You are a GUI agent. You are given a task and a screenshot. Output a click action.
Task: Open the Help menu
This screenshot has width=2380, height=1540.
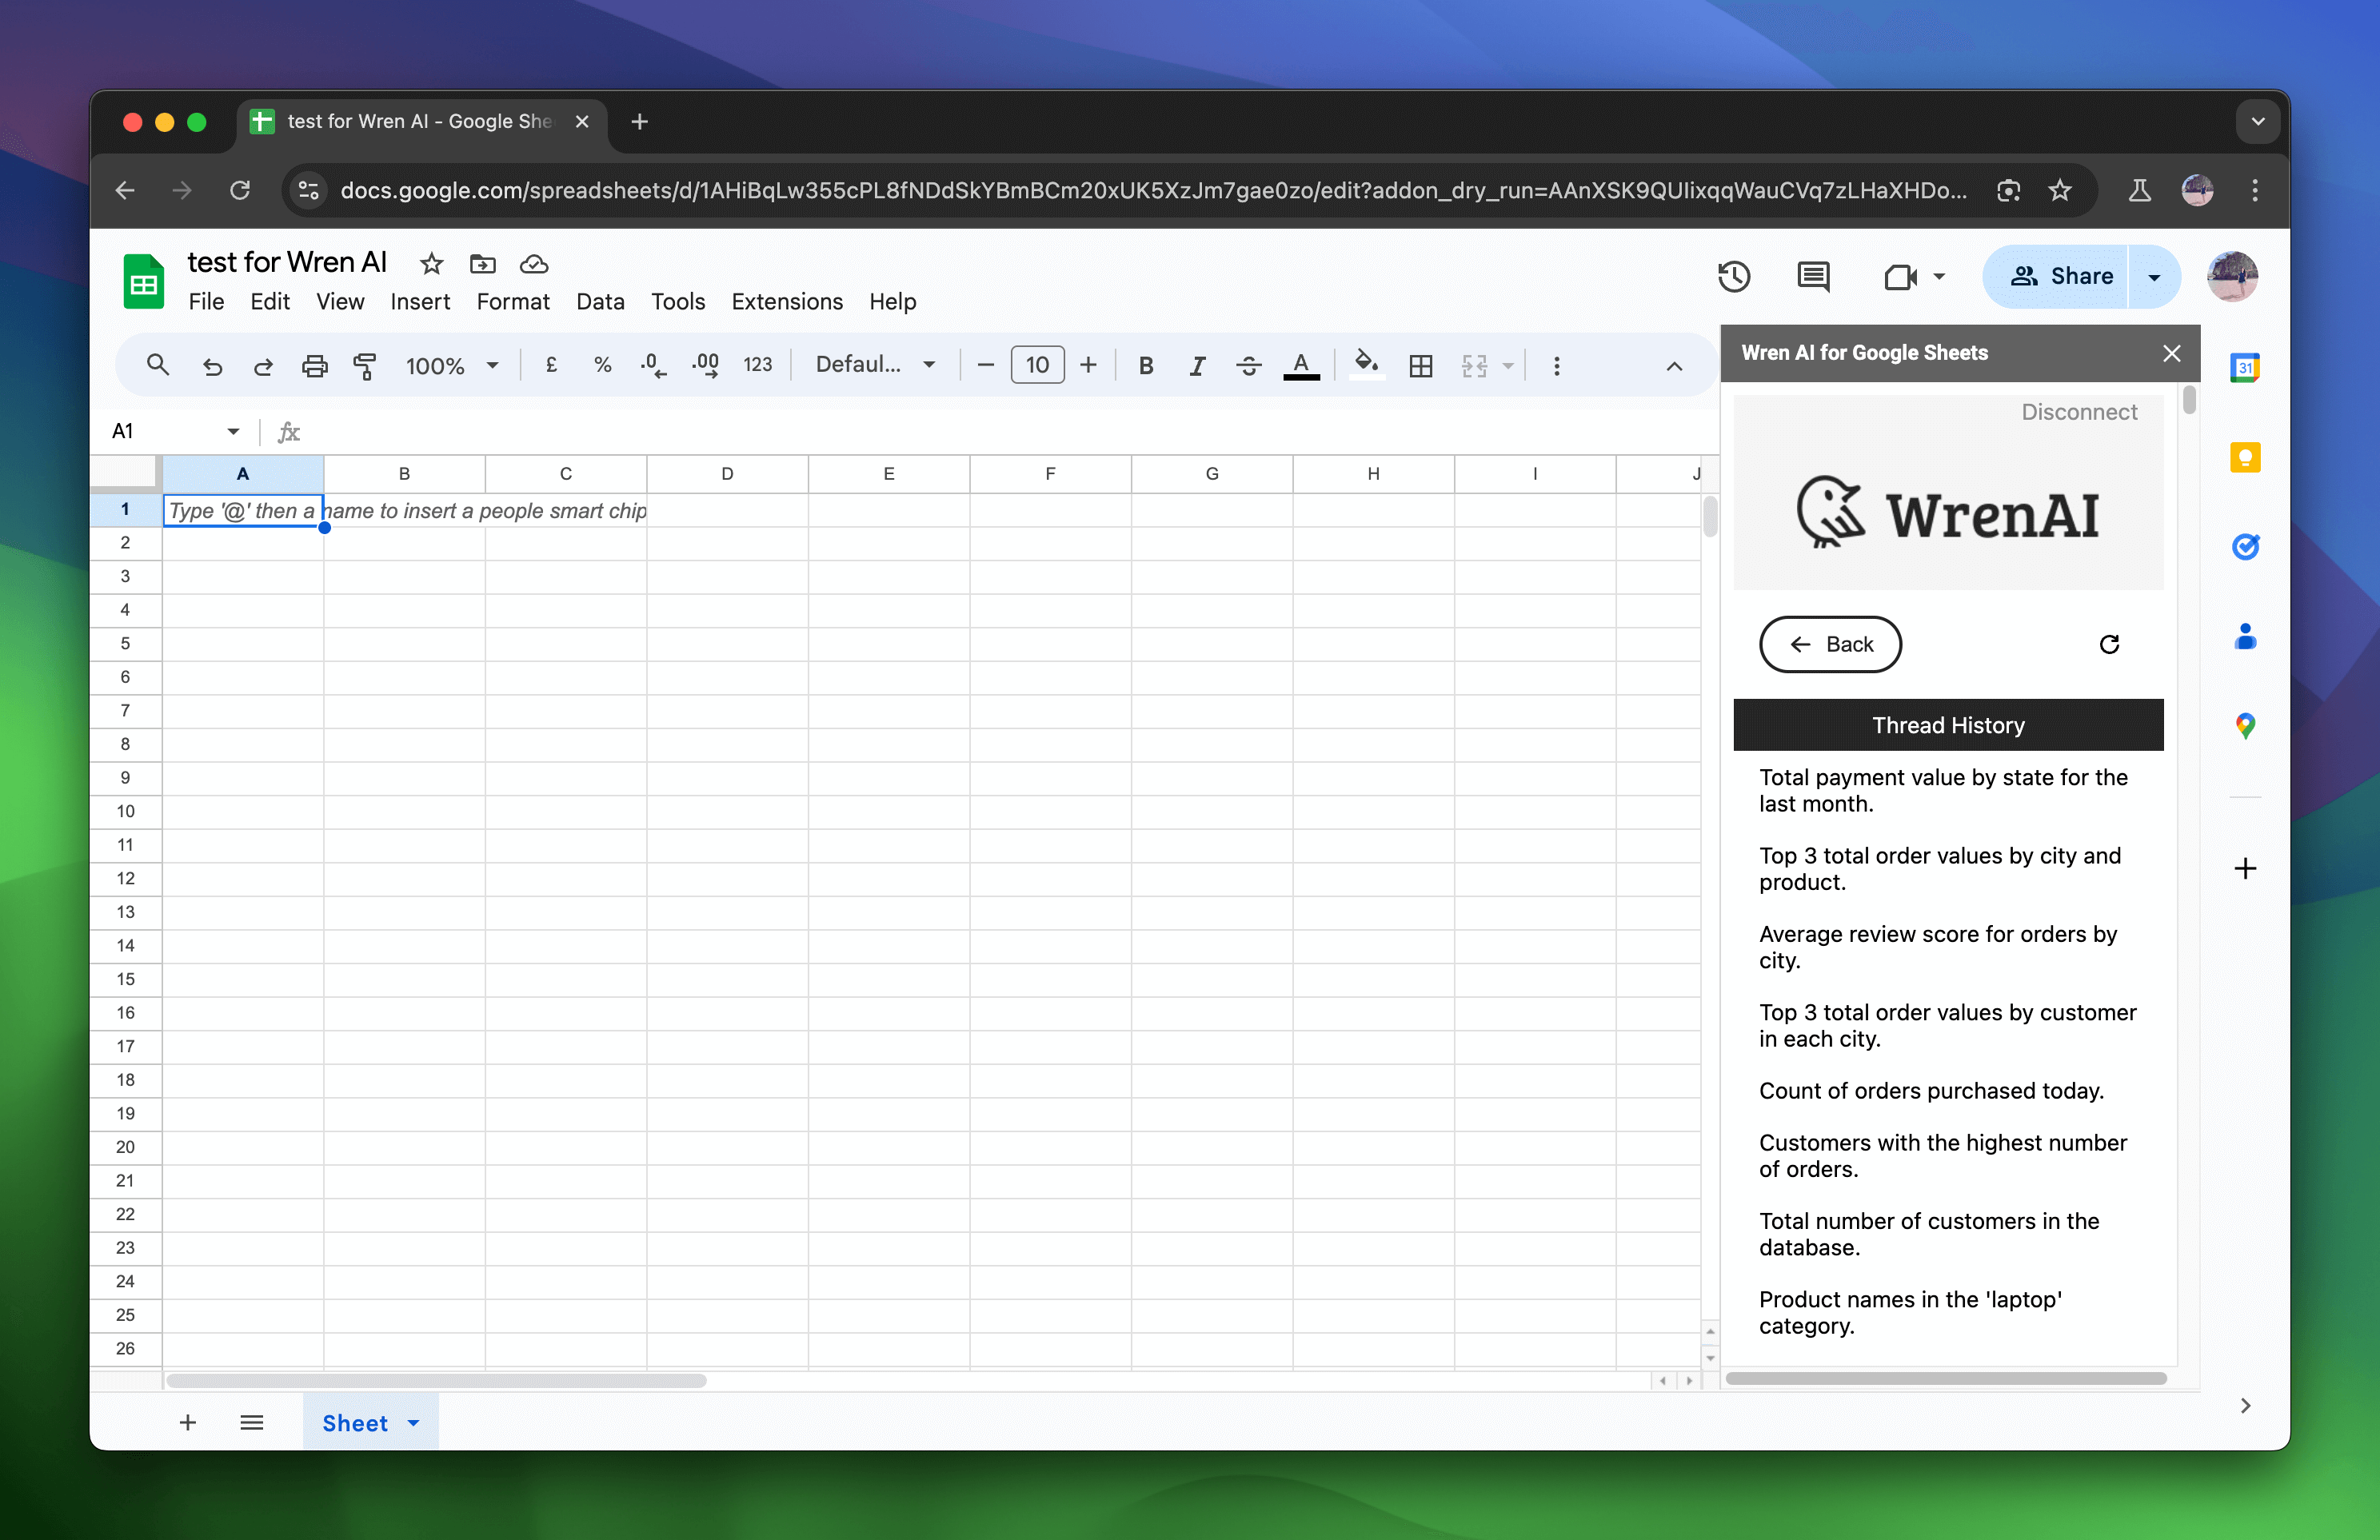(x=892, y=302)
